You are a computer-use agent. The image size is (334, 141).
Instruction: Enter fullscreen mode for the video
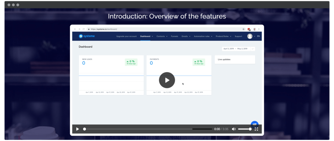click(256, 129)
